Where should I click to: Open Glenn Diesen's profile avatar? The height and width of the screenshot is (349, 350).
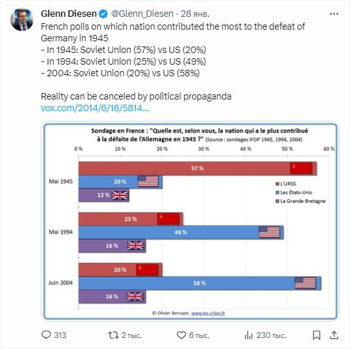coord(22,19)
